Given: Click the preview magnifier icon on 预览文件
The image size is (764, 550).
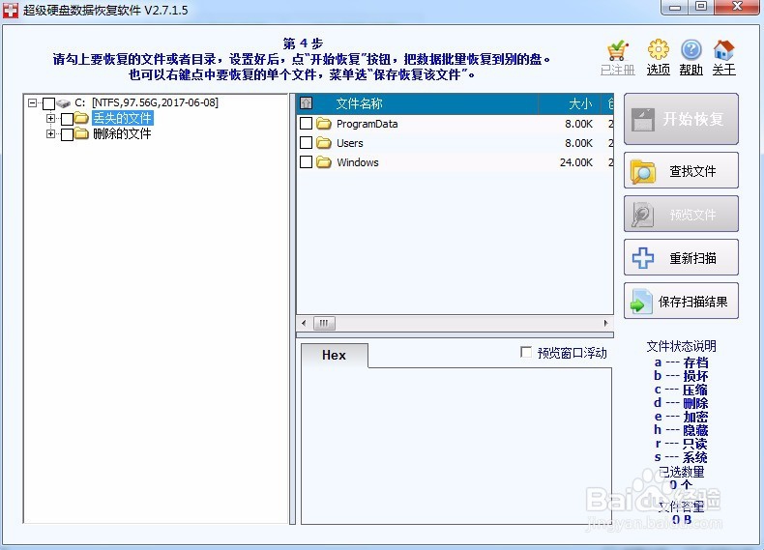Looking at the screenshot, I should coord(642,215).
